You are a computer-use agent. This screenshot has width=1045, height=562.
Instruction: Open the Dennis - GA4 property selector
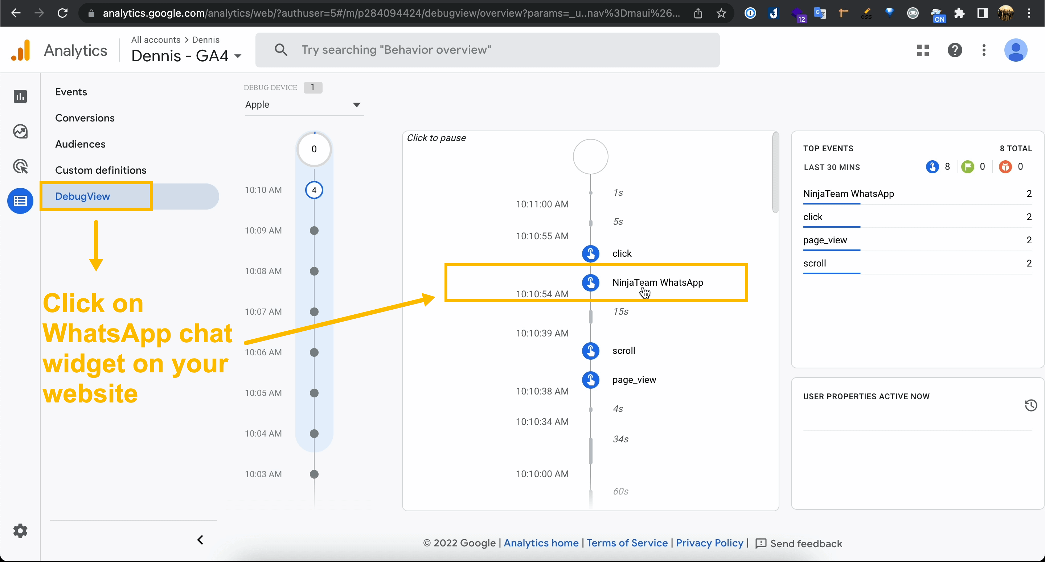186,56
